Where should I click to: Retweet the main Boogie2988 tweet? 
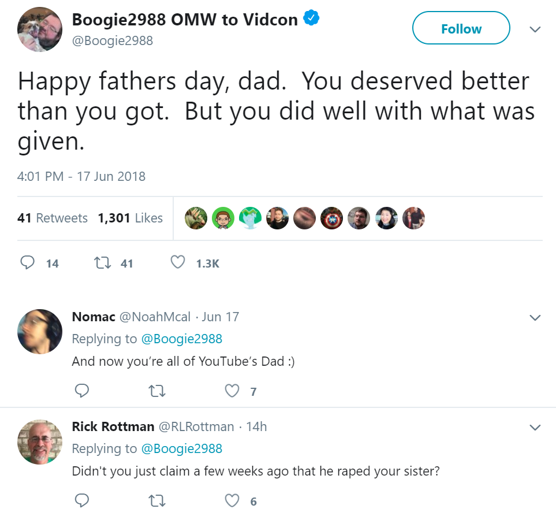pos(102,263)
